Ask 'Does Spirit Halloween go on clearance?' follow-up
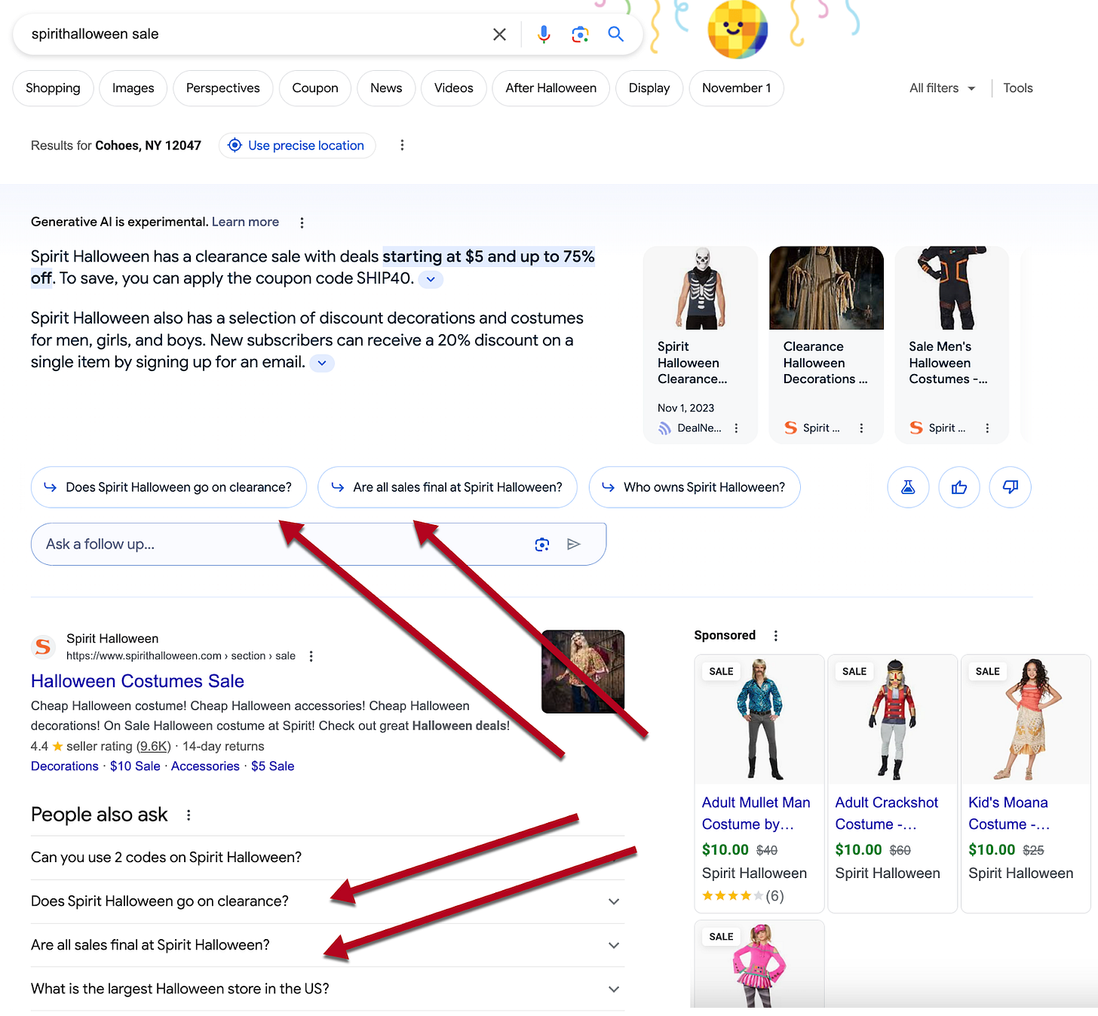The width and height of the screenshot is (1098, 1016). pos(169,487)
